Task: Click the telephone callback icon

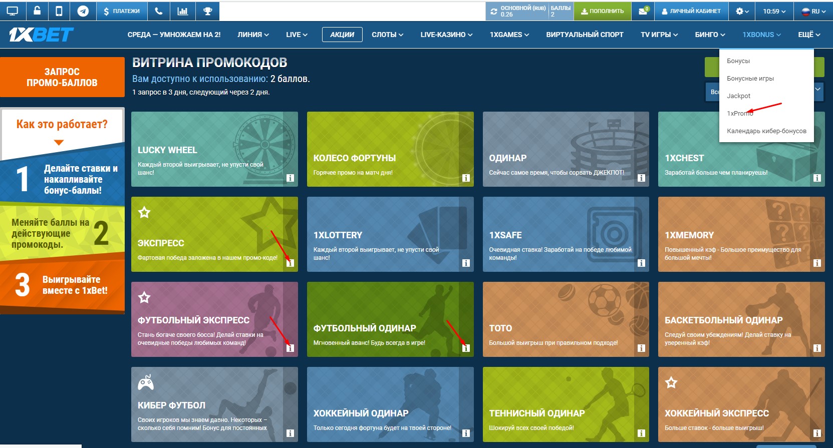Action: (159, 11)
